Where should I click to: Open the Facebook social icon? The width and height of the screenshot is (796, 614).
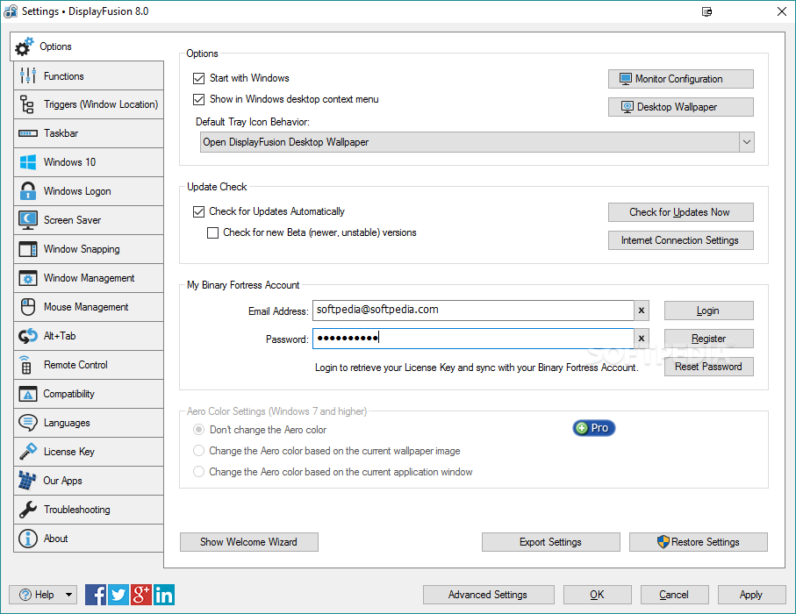[x=96, y=595]
